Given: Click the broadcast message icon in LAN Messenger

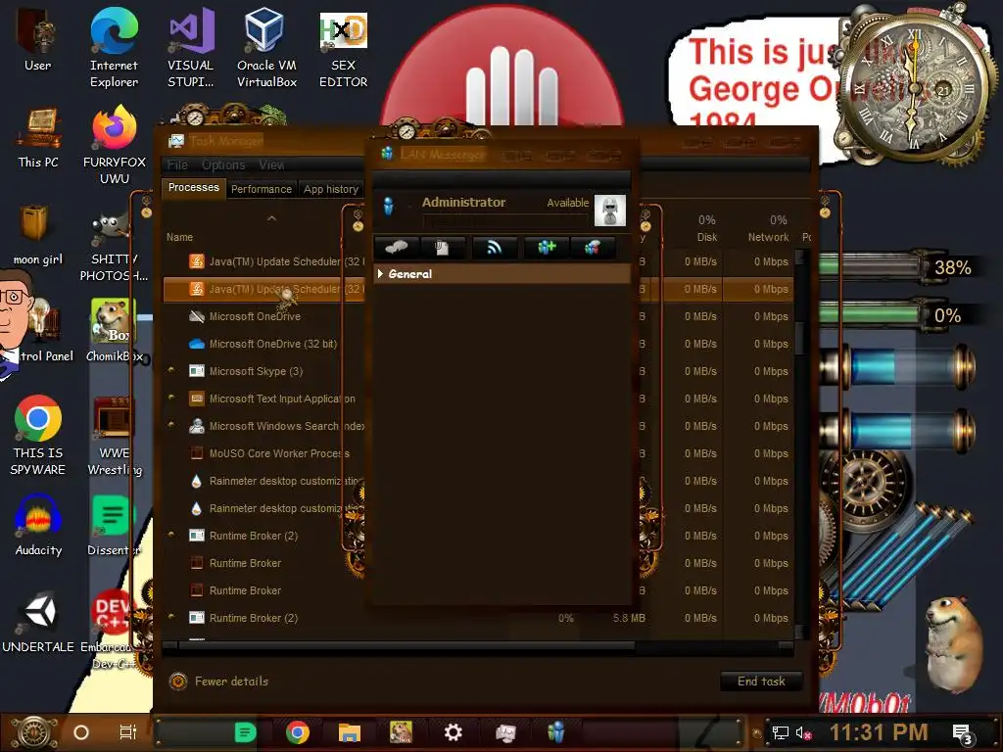Looking at the screenshot, I should coord(494,247).
